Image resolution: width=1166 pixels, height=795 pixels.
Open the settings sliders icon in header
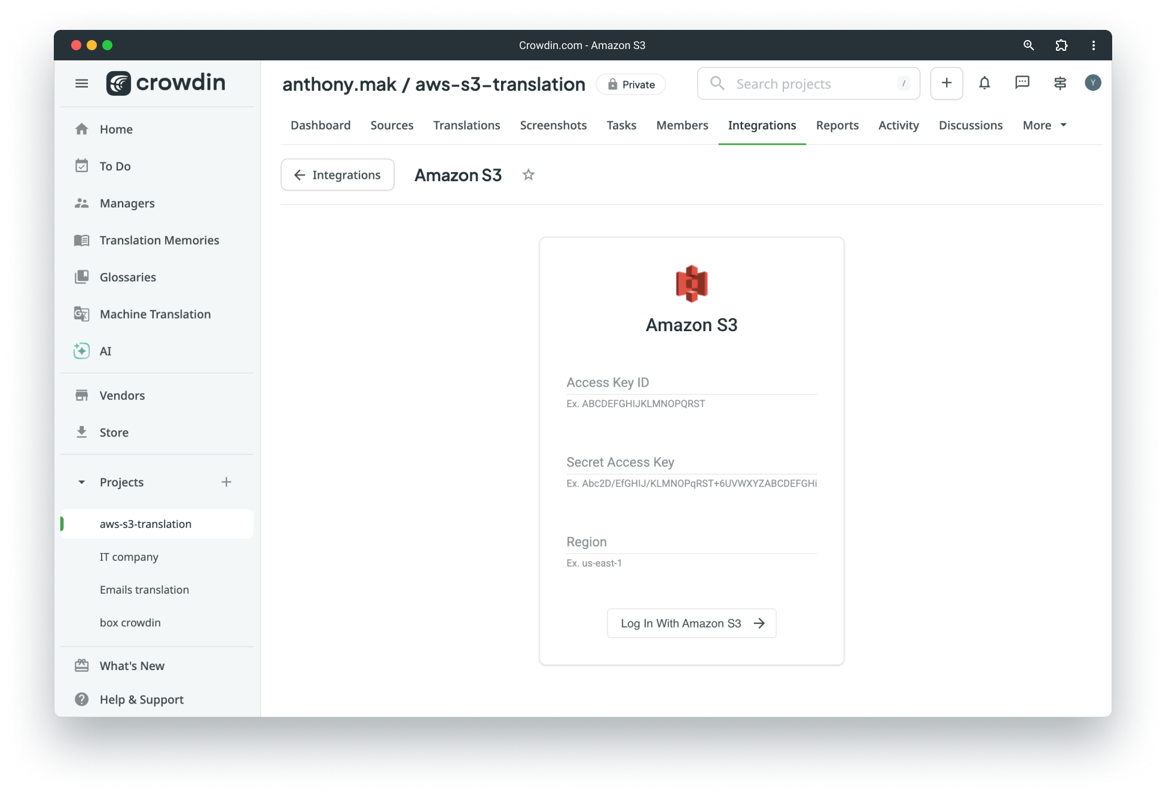tap(1060, 83)
